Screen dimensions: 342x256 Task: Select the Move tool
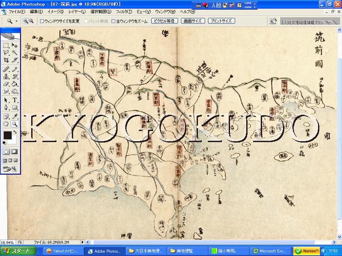click(x=15, y=45)
